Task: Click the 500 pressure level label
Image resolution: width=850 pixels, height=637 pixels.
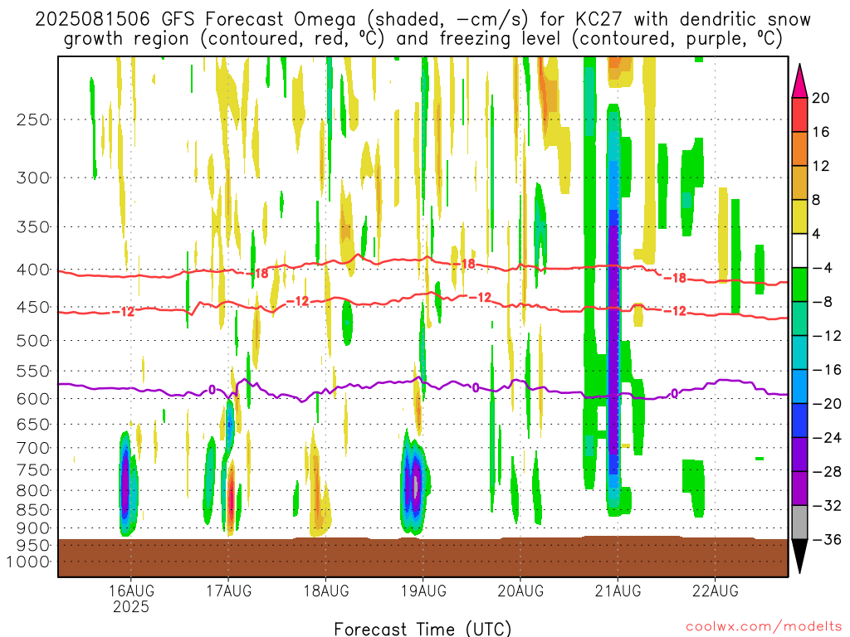Action: (x=33, y=341)
